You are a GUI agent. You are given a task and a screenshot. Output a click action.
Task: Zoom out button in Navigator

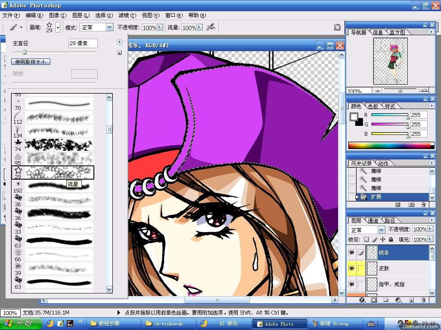(377, 91)
